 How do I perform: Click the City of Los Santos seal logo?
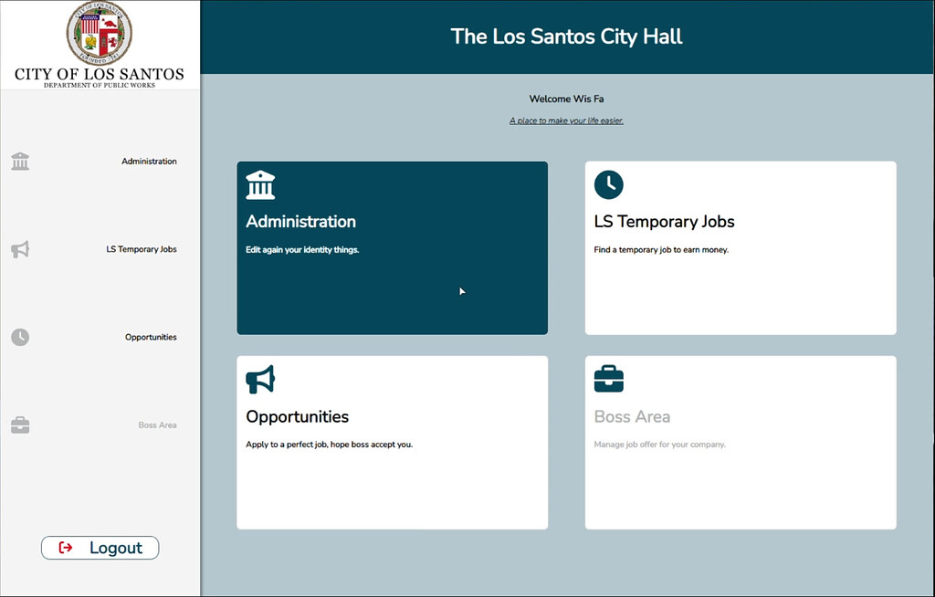(x=99, y=34)
